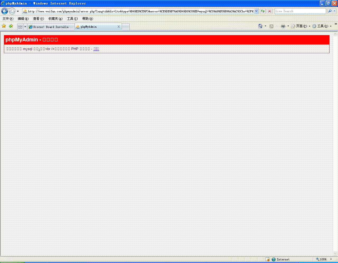Open Quick Tabs thumbnail view

coord(20,27)
